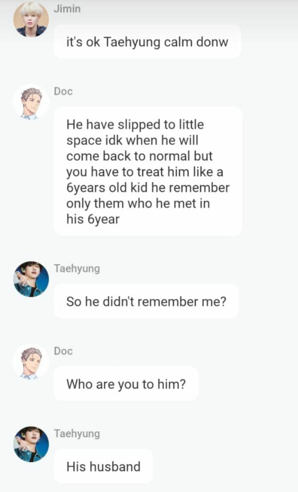Select Doc's long message about little space

[148, 171]
